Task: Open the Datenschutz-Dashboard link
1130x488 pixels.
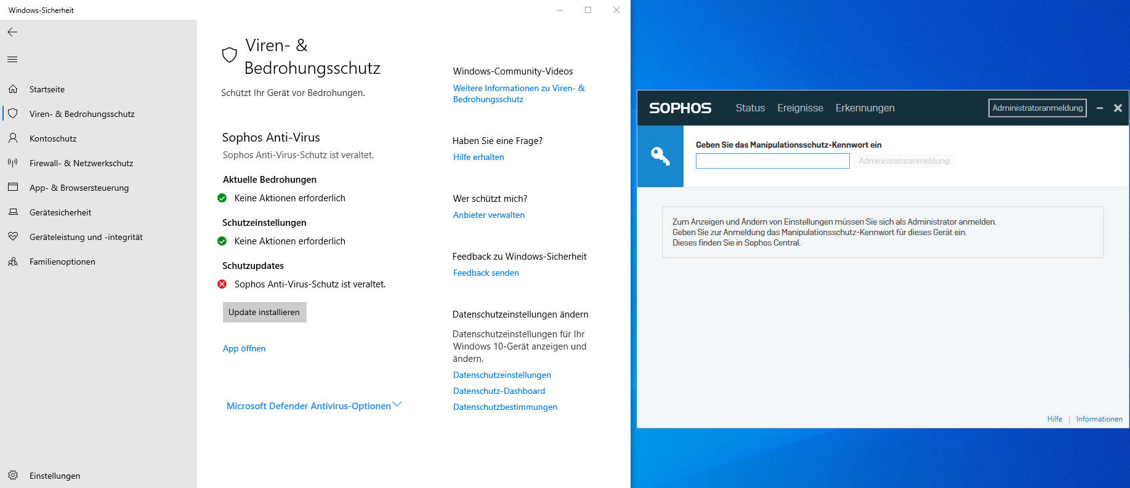Action: click(x=499, y=391)
